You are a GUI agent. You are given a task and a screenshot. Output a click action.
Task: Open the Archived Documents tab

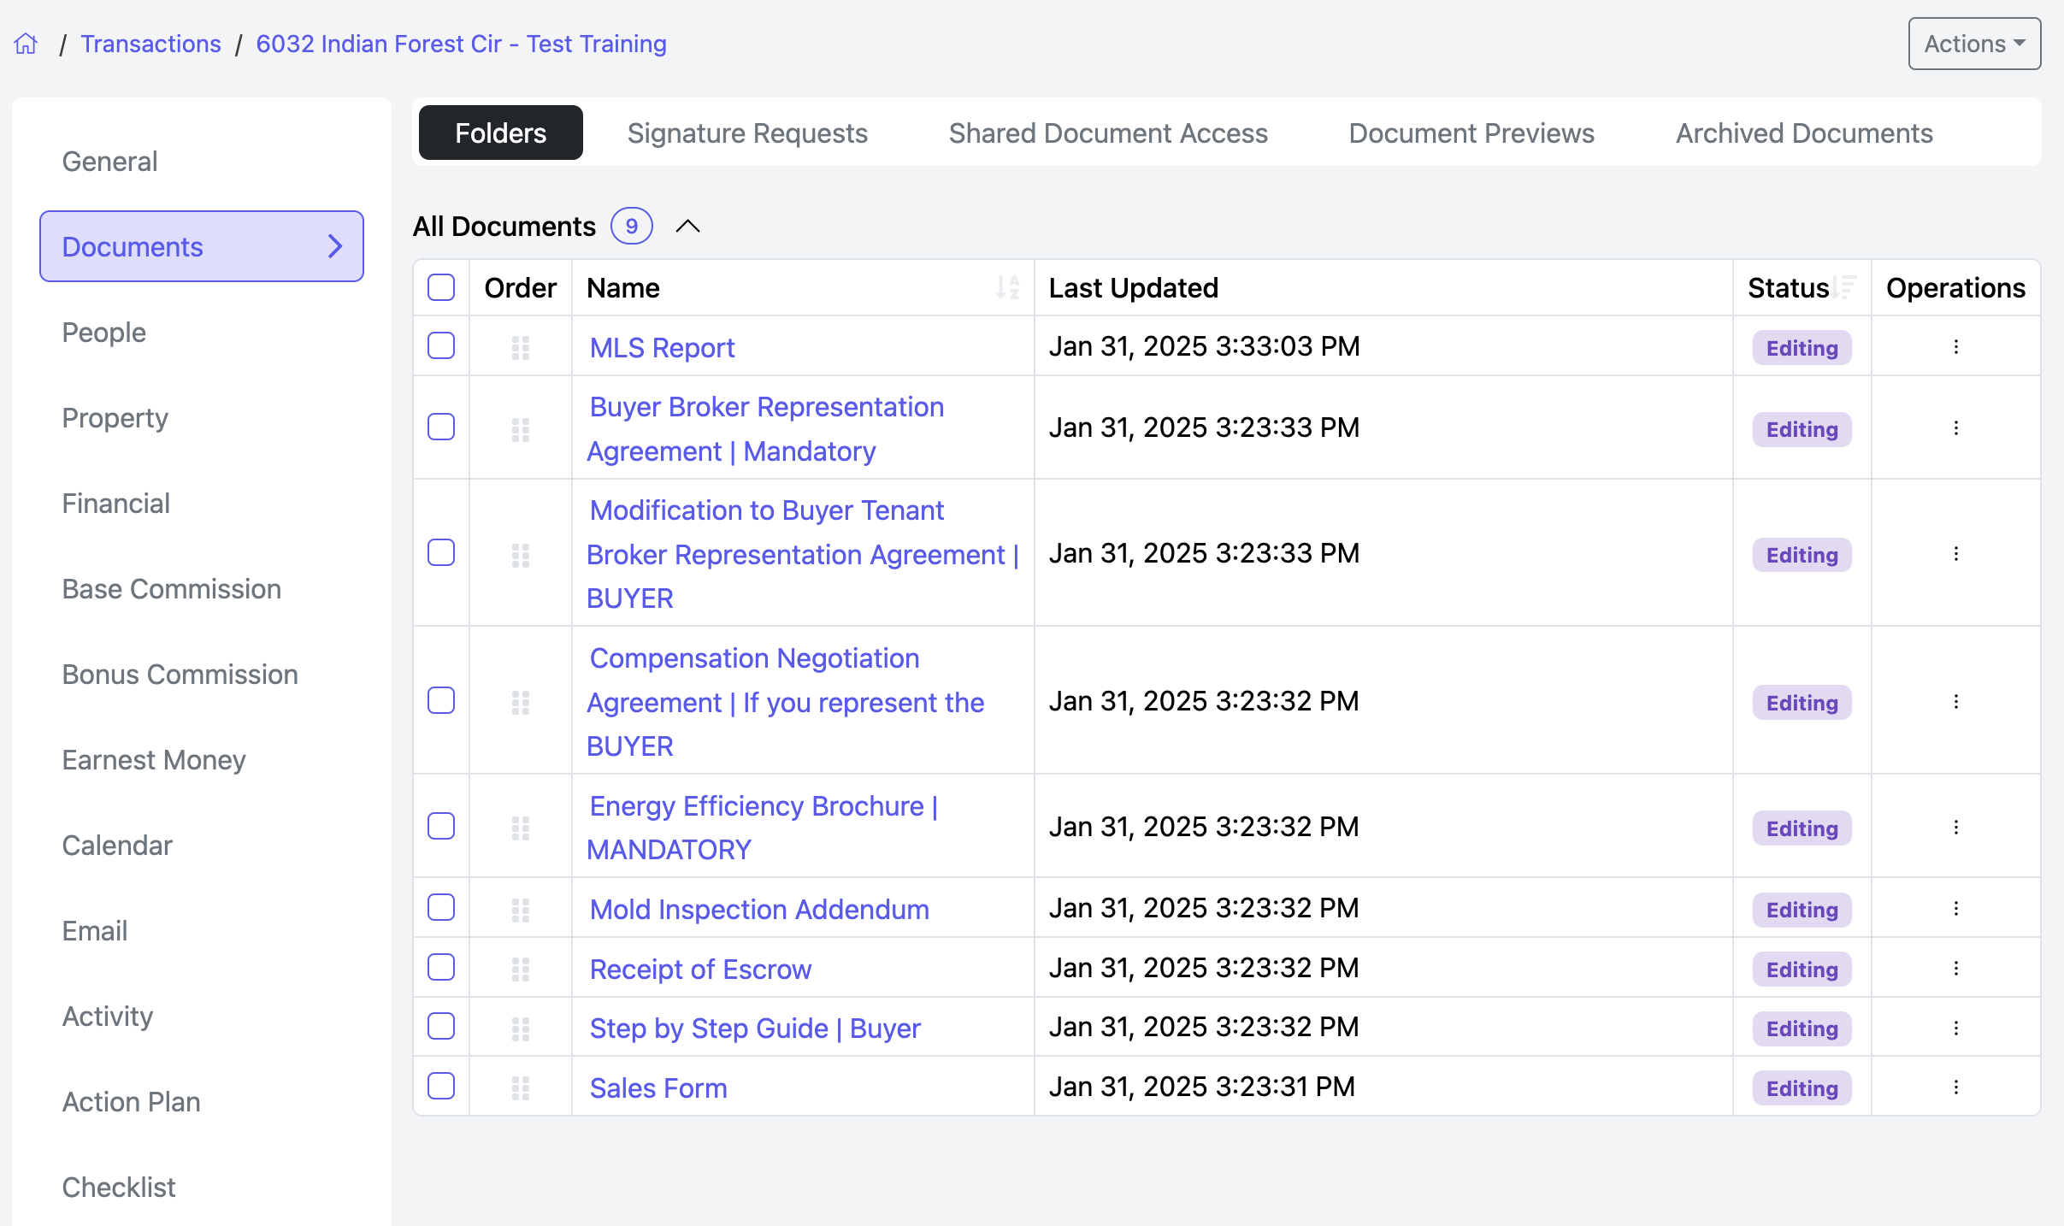click(1803, 133)
